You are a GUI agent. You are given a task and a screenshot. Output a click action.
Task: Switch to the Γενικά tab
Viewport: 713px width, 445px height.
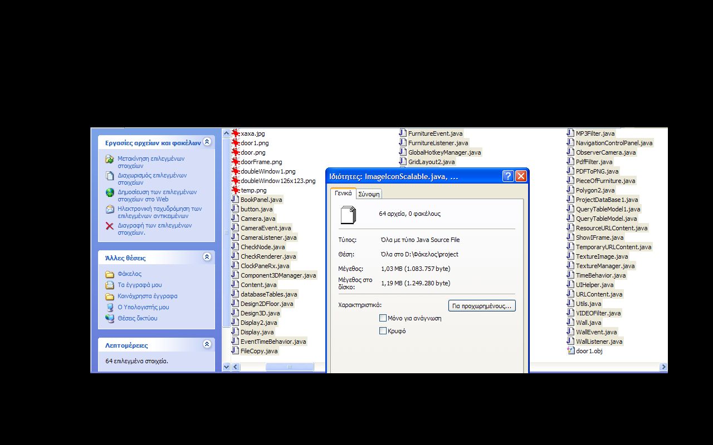343,193
